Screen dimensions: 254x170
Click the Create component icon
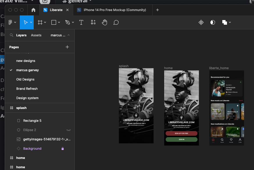(x=201, y=22)
